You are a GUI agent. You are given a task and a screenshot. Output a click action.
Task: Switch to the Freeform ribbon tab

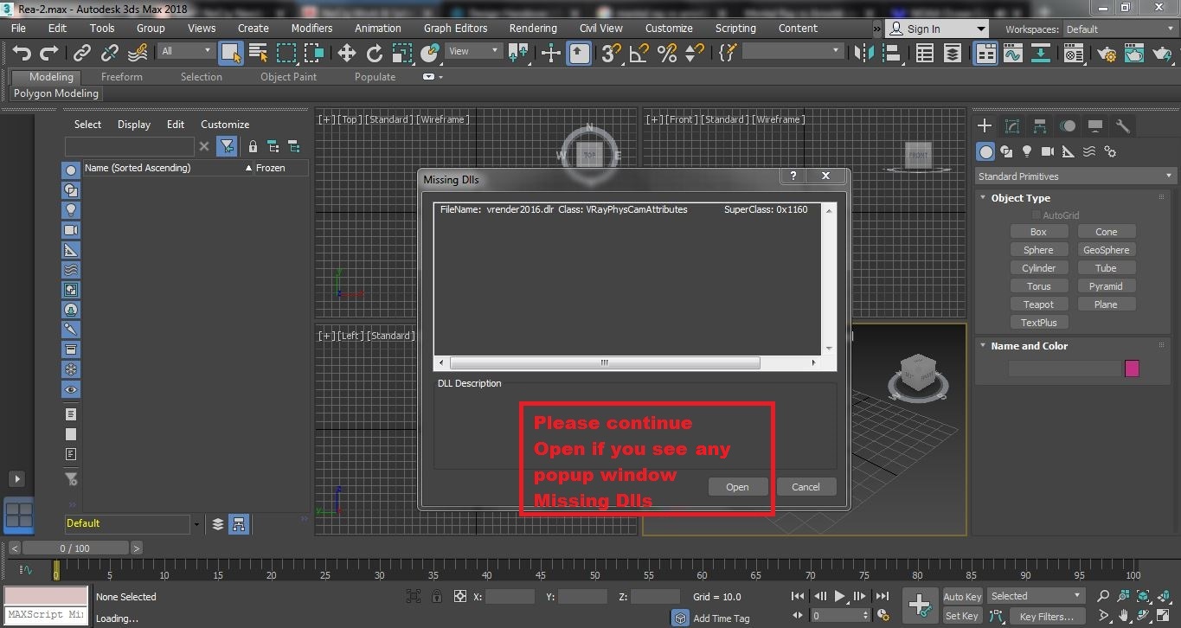121,76
